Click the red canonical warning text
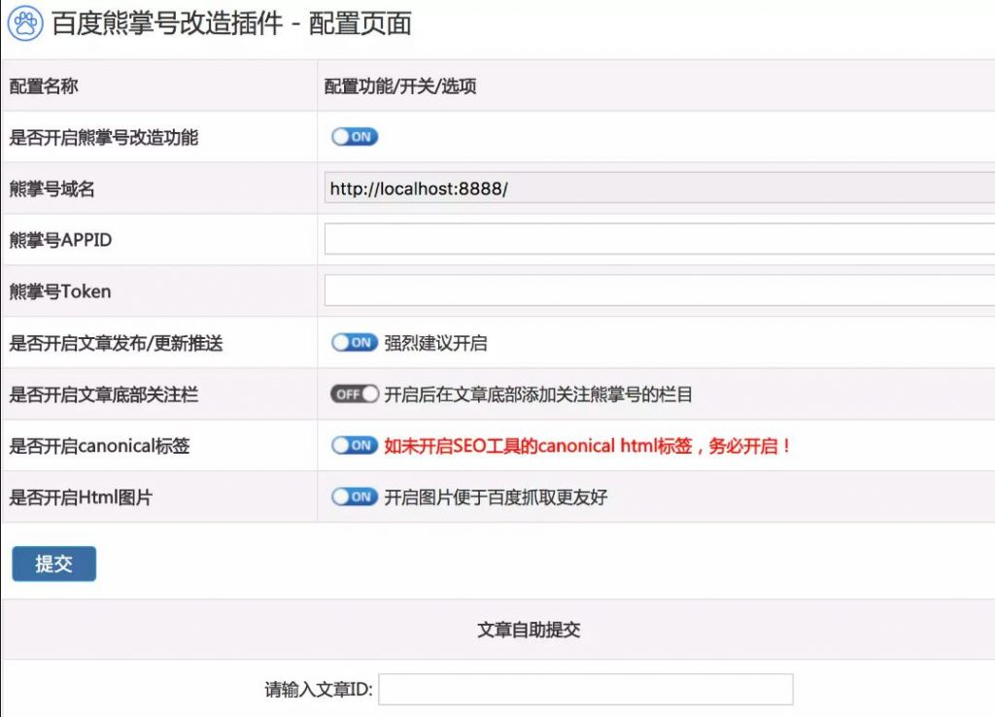The width and height of the screenshot is (995, 717). coord(588,446)
